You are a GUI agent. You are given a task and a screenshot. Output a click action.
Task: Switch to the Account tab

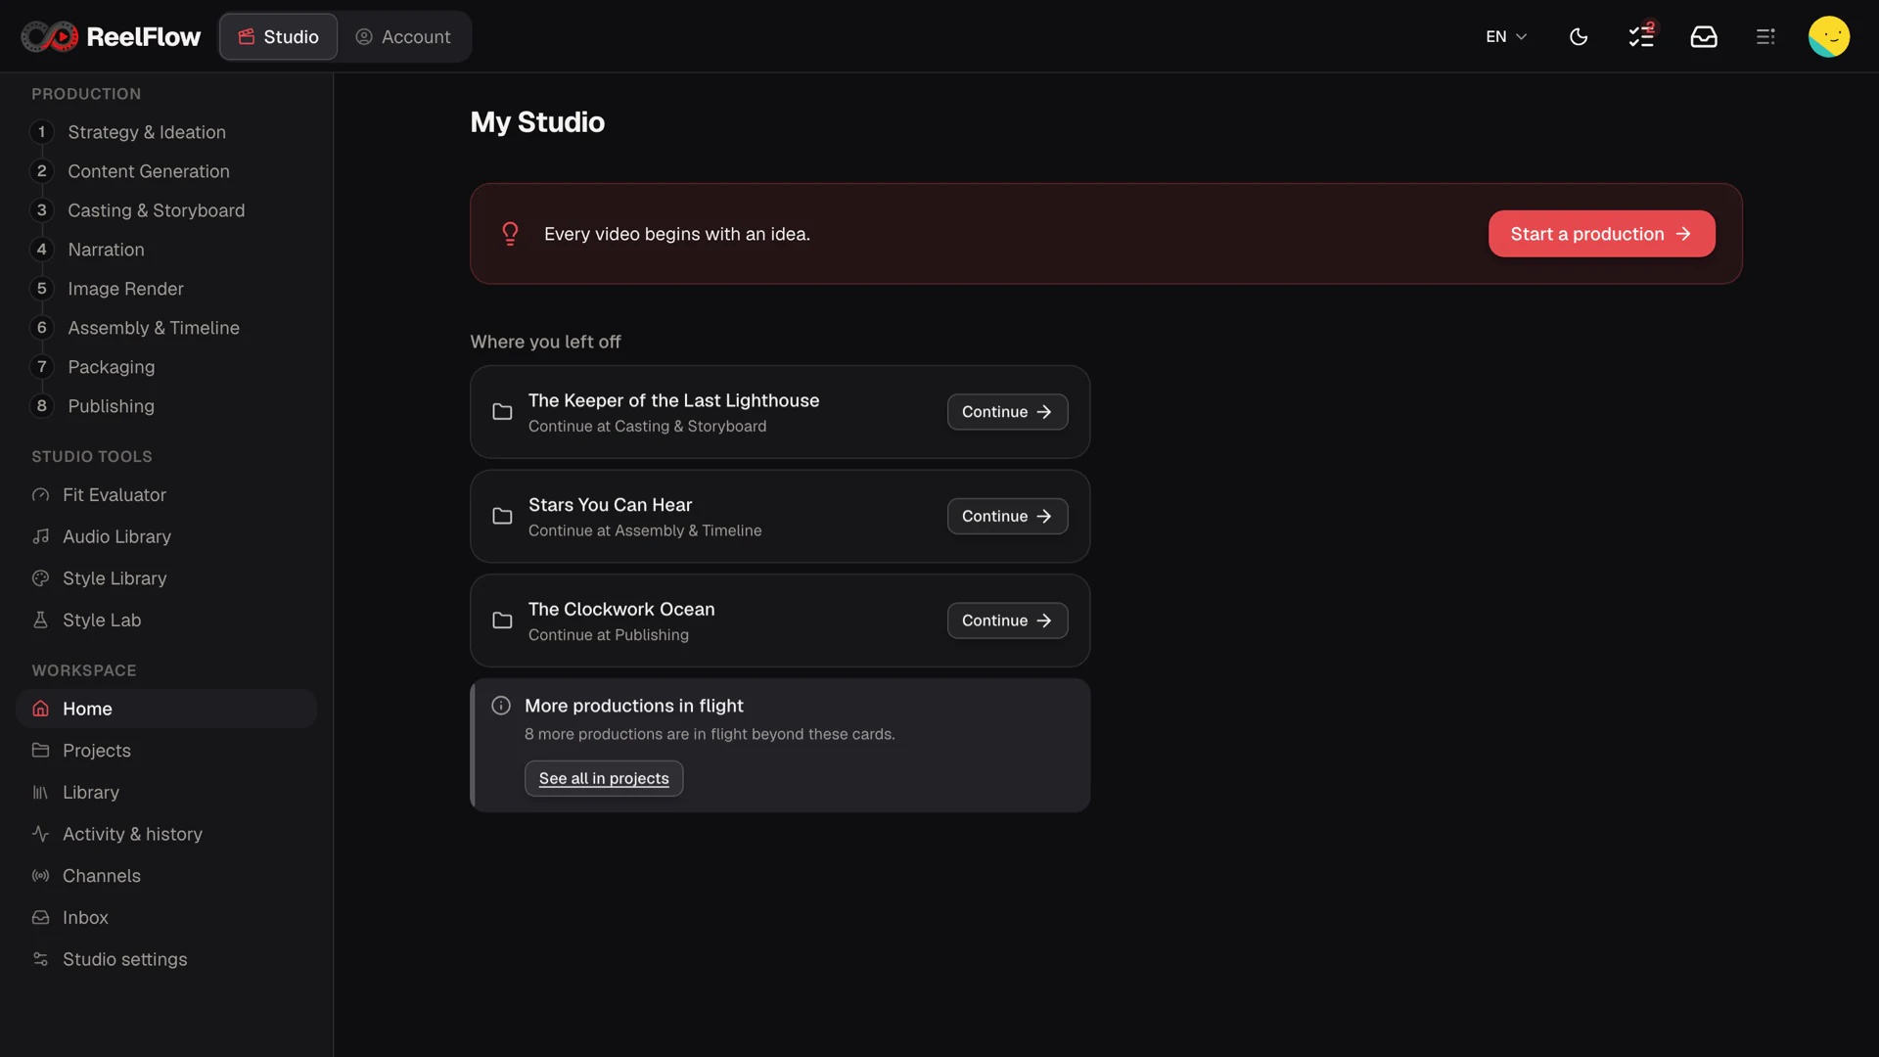403,37
